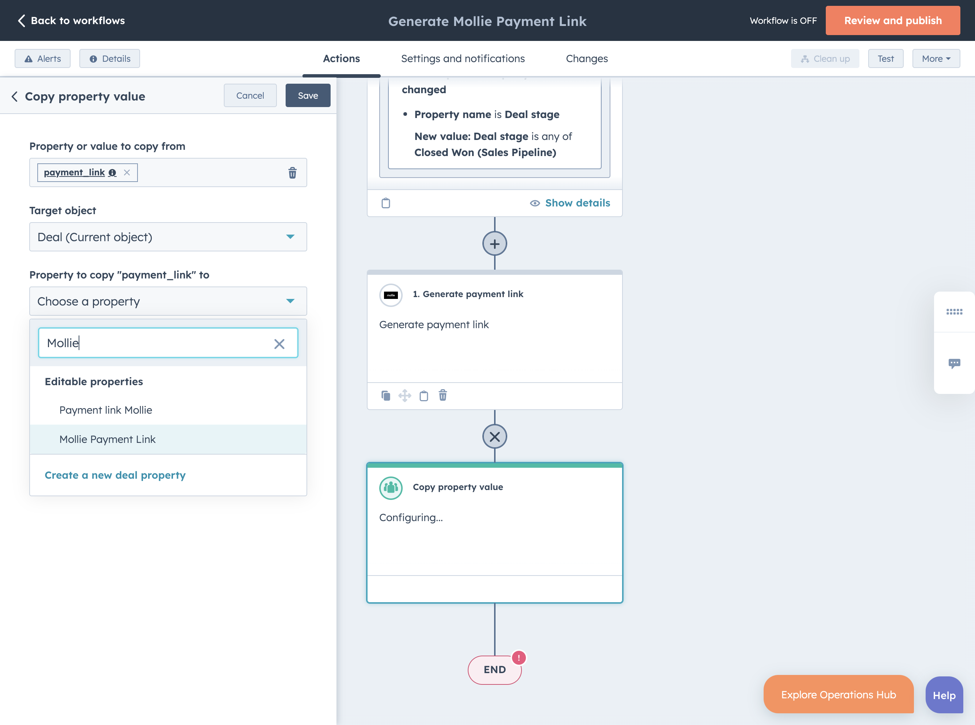This screenshot has height=725, width=975.
Task: Delete the copy-from value with trash icon
Action: (x=293, y=172)
